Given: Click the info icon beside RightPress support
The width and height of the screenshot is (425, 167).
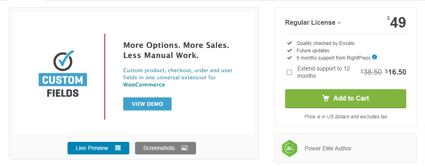Looking at the screenshot, I should pos(375,57).
